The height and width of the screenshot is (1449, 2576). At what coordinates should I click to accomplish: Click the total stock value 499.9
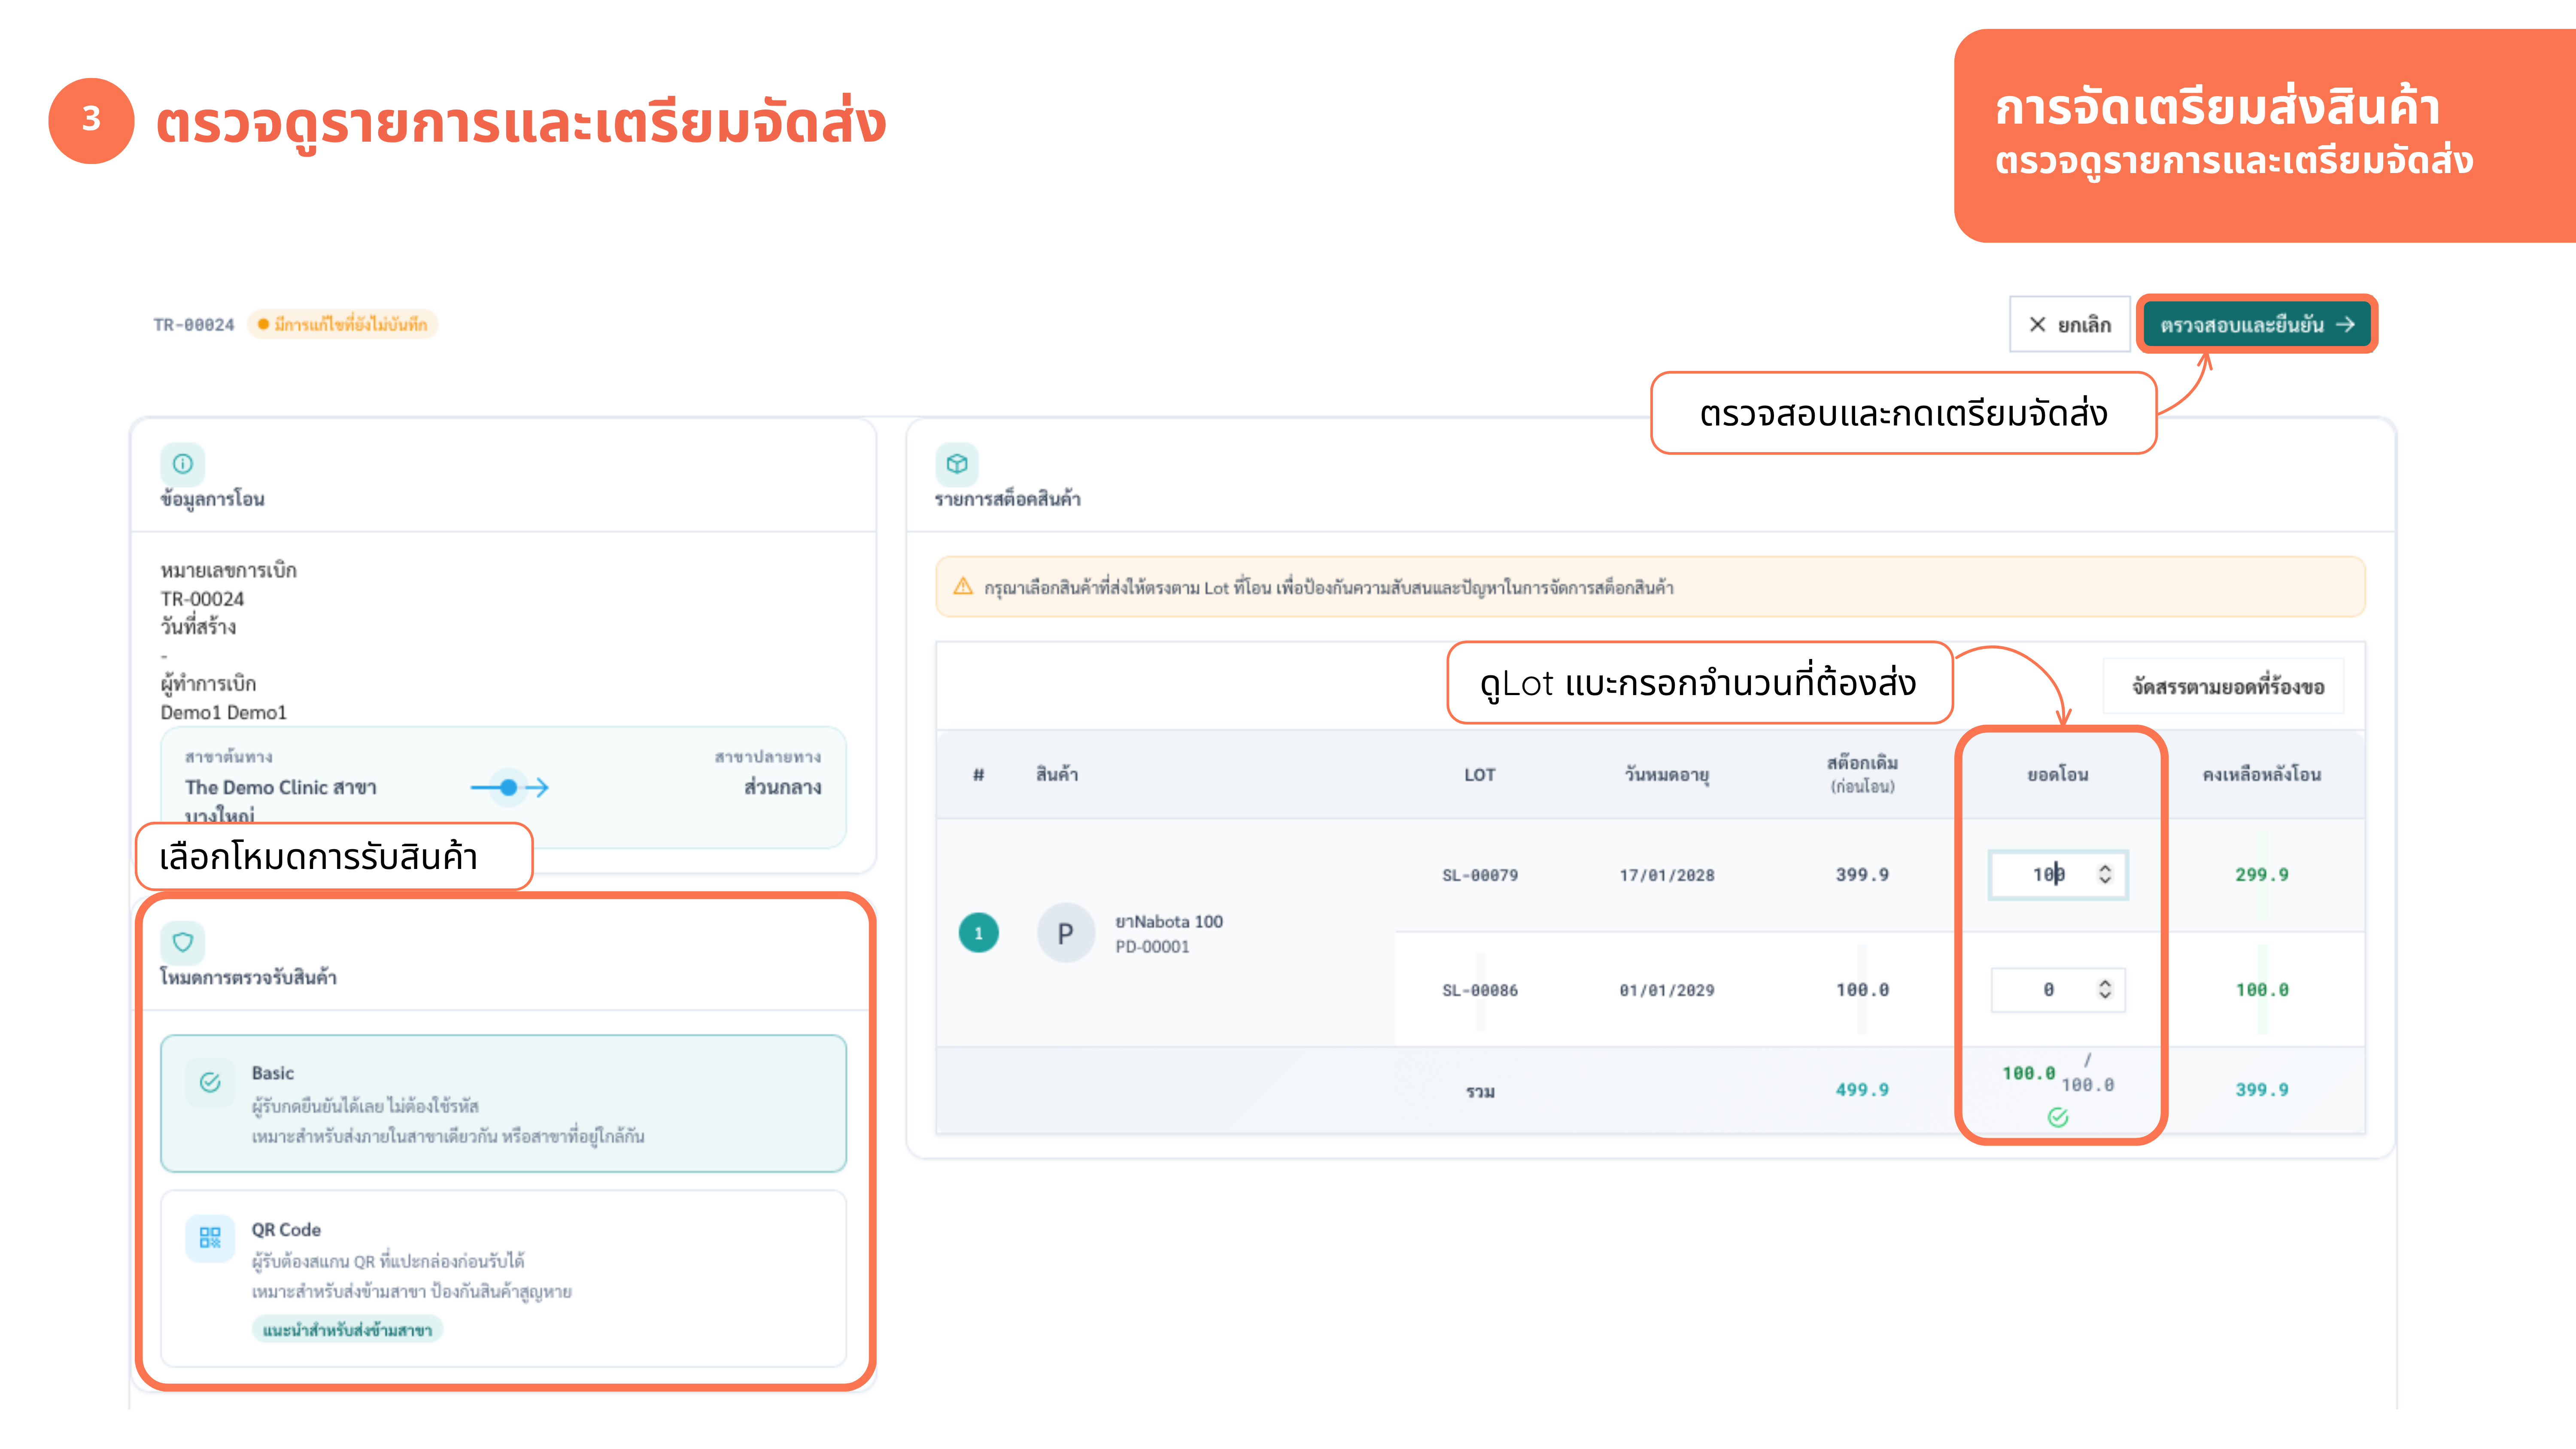pos(1863,1090)
